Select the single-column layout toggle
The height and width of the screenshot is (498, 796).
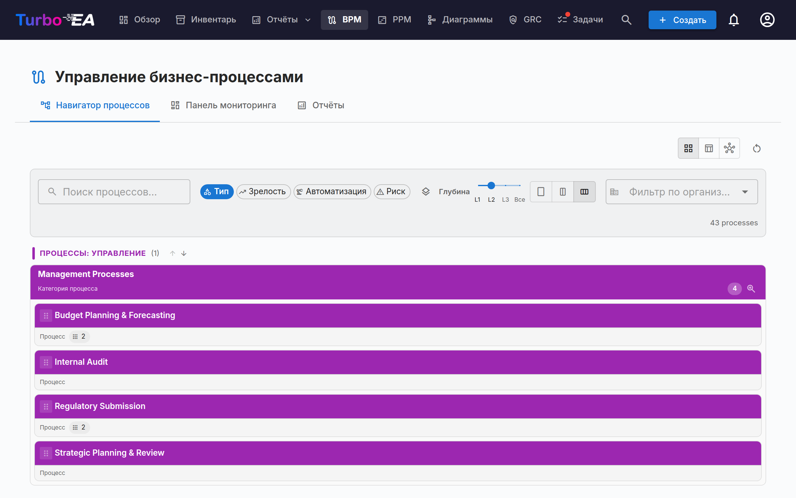point(541,192)
